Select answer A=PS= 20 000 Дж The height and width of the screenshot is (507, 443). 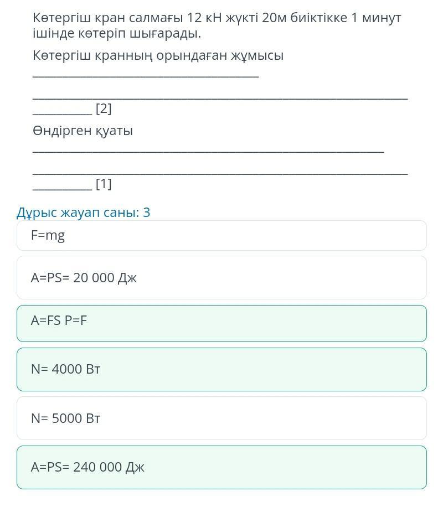point(221,278)
